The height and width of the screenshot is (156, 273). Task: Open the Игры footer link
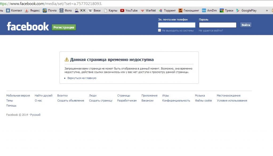pyautogui.click(x=165, y=95)
